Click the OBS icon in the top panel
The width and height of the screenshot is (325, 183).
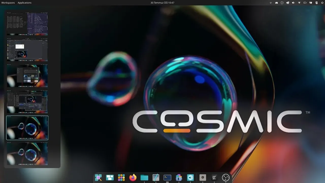pos(282,3)
